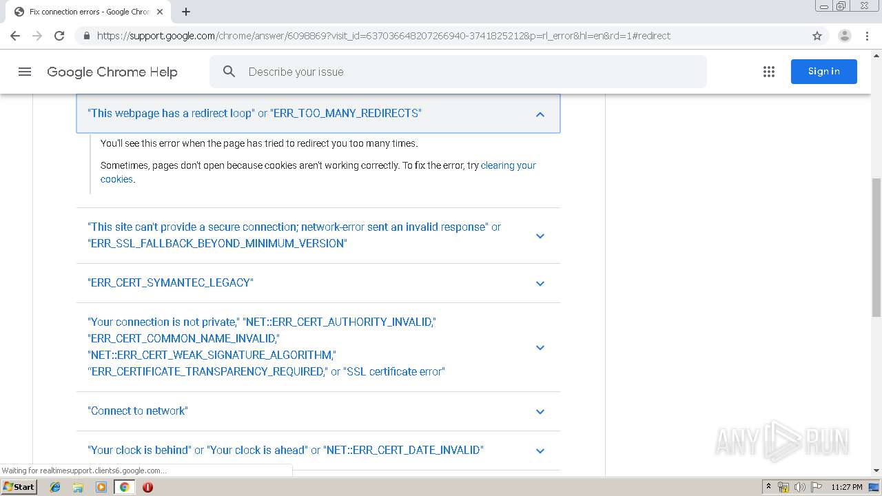Open media player taskbar icon
Viewport: 882px width, 496px height.
coord(101,486)
